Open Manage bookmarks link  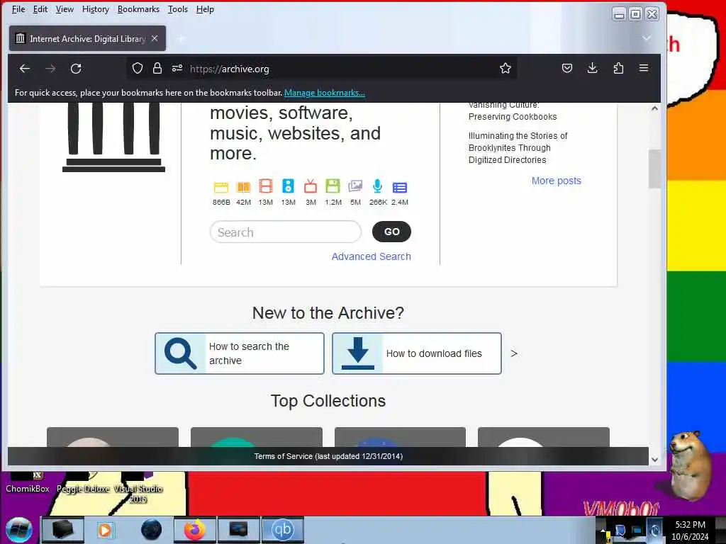click(325, 93)
